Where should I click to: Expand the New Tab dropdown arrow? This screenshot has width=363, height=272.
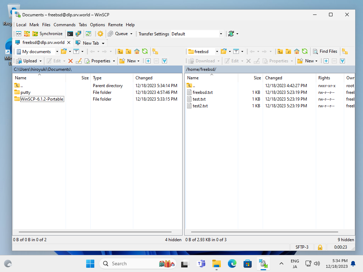tap(103, 43)
